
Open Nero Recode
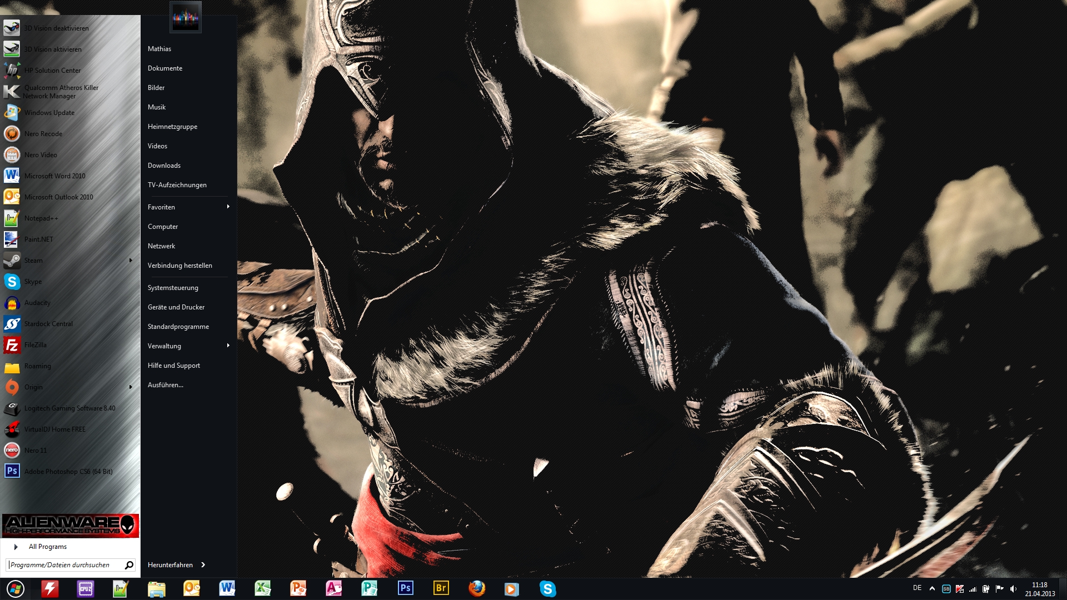click(x=69, y=133)
